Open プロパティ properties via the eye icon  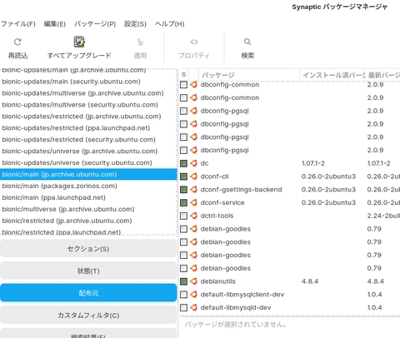click(x=194, y=42)
